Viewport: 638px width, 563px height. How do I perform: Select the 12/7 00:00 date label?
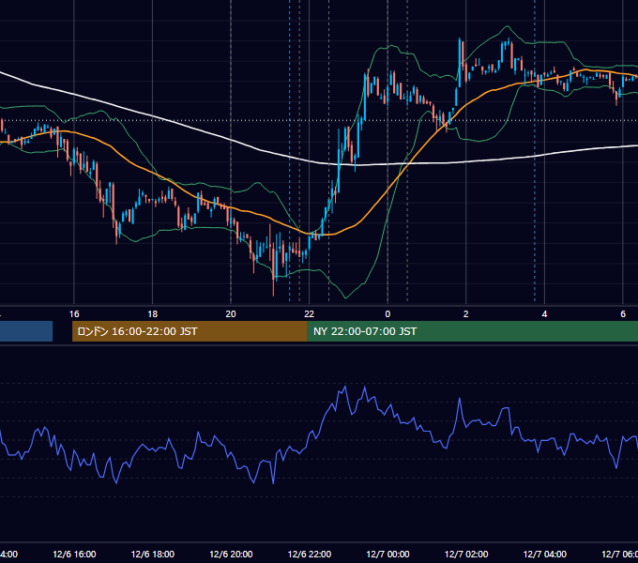[x=387, y=554]
